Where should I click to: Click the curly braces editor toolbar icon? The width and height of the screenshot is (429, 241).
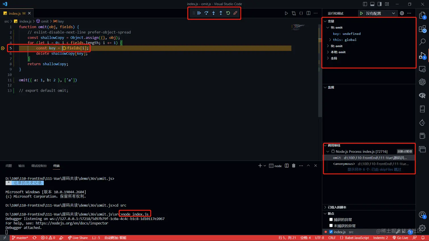click(301, 13)
